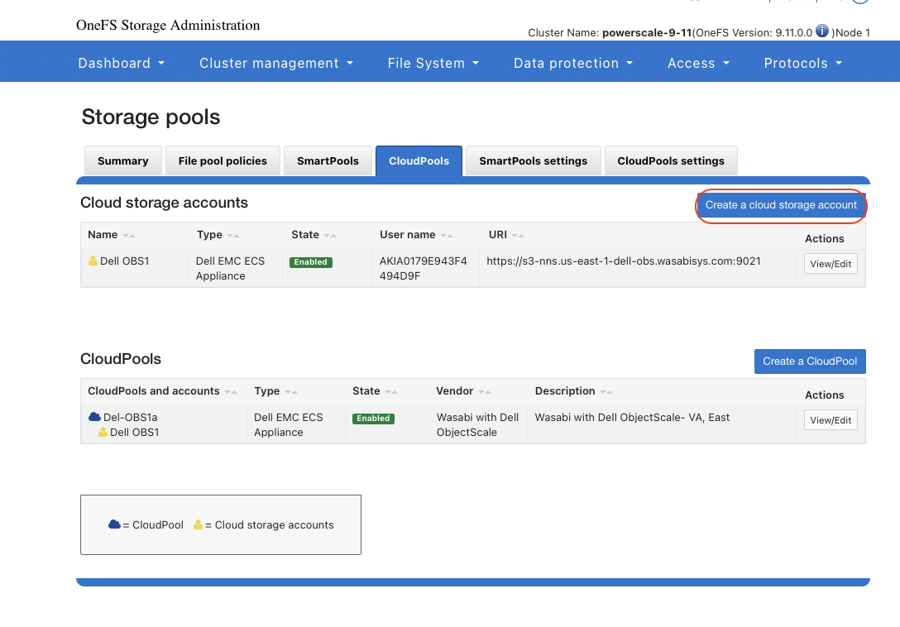Click the Enabled badge in Del-OBS1a row
The width and height of the screenshot is (900, 627).
(373, 418)
